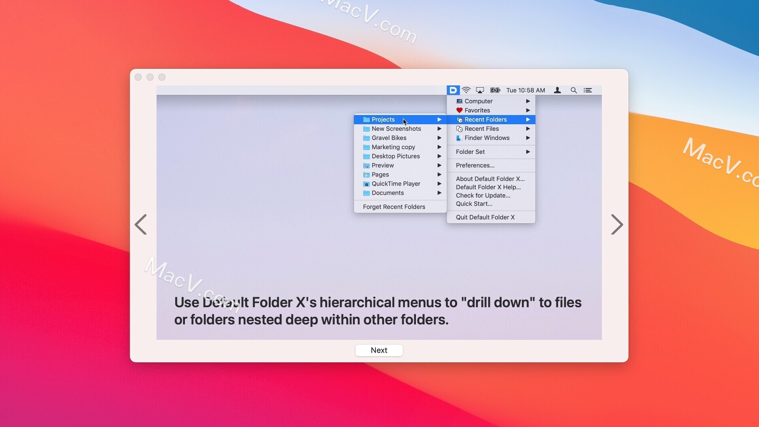Go to previous slide with left chevron

[x=141, y=225]
